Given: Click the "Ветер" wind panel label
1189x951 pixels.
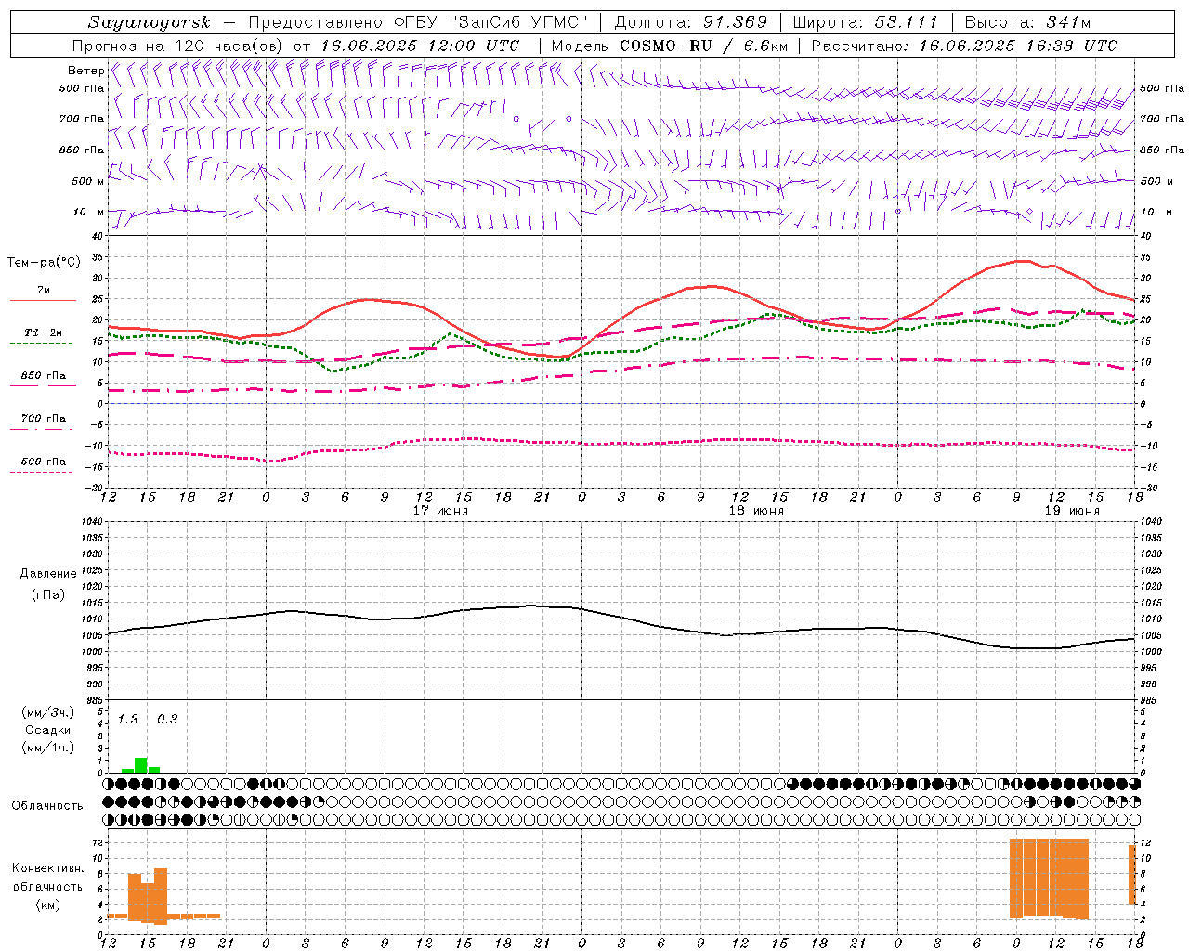Looking at the screenshot, I should pos(85,71).
